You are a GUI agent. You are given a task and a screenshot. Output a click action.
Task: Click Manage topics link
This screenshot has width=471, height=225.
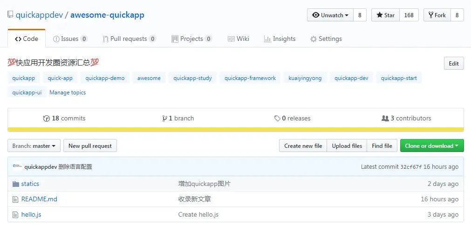click(x=68, y=92)
